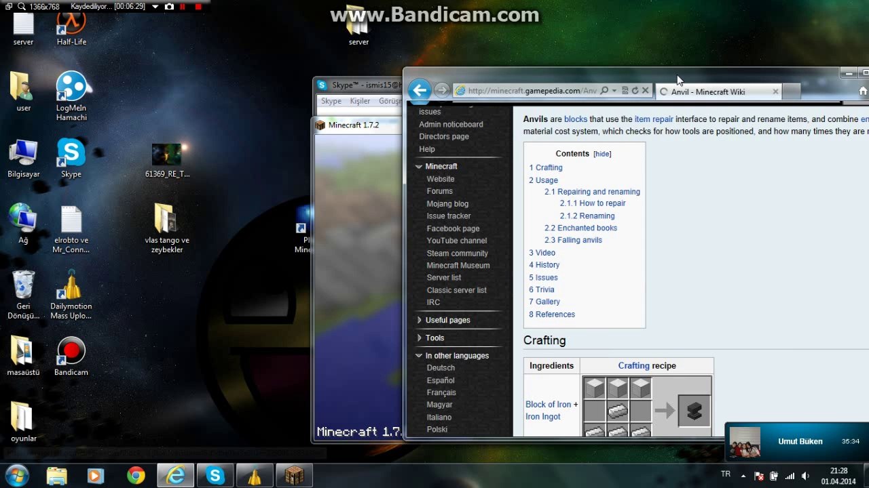The height and width of the screenshot is (488, 869).
Task: Open the address bar autocomplete dropdown arrow
Action: coord(614,91)
